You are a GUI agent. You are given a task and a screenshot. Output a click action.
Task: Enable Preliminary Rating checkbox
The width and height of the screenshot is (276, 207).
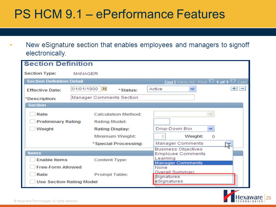(x=32, y=121)
